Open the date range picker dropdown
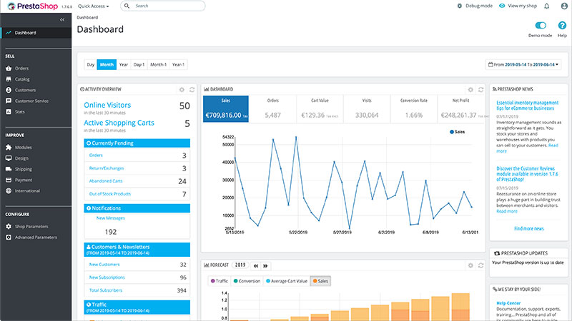This screenshot has height=321, width=572. pos(523,64)
